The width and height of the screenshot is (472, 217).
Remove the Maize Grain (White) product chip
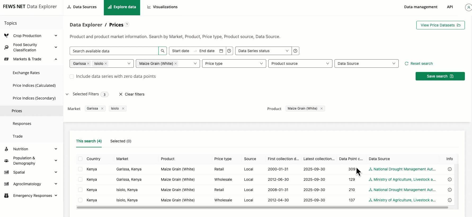(x=322, y=108)
